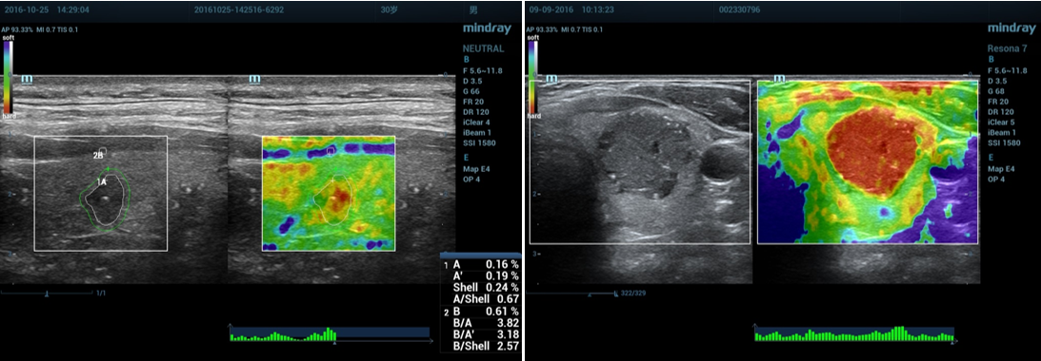Select the 1A lesion outline label
This screenshot has width=1041, height=361.
click(102, 180)
